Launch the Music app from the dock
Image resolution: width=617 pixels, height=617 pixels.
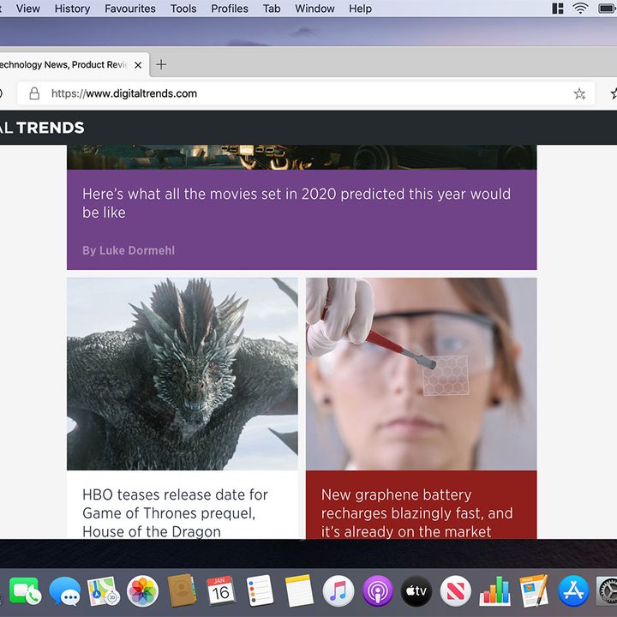pyautogui.click(x=338, y=591)
